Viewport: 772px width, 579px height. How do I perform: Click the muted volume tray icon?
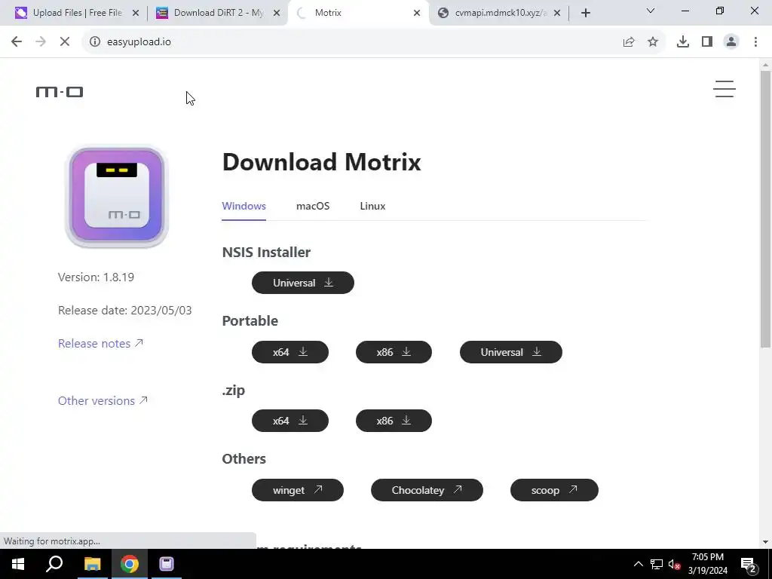pos(675,564)
